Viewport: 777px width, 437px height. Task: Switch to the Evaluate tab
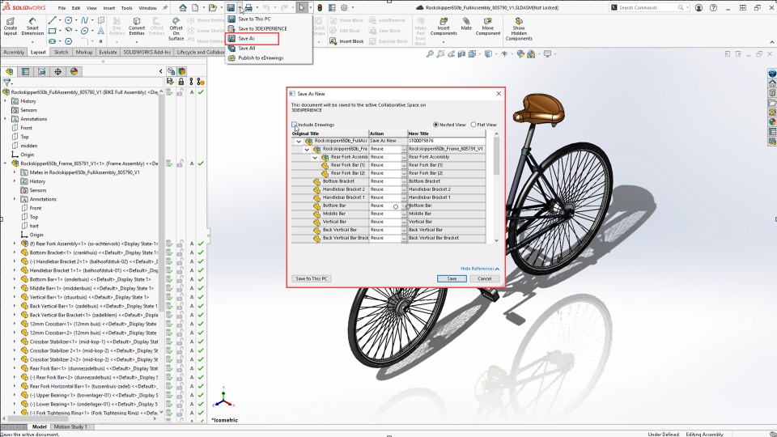108,52
